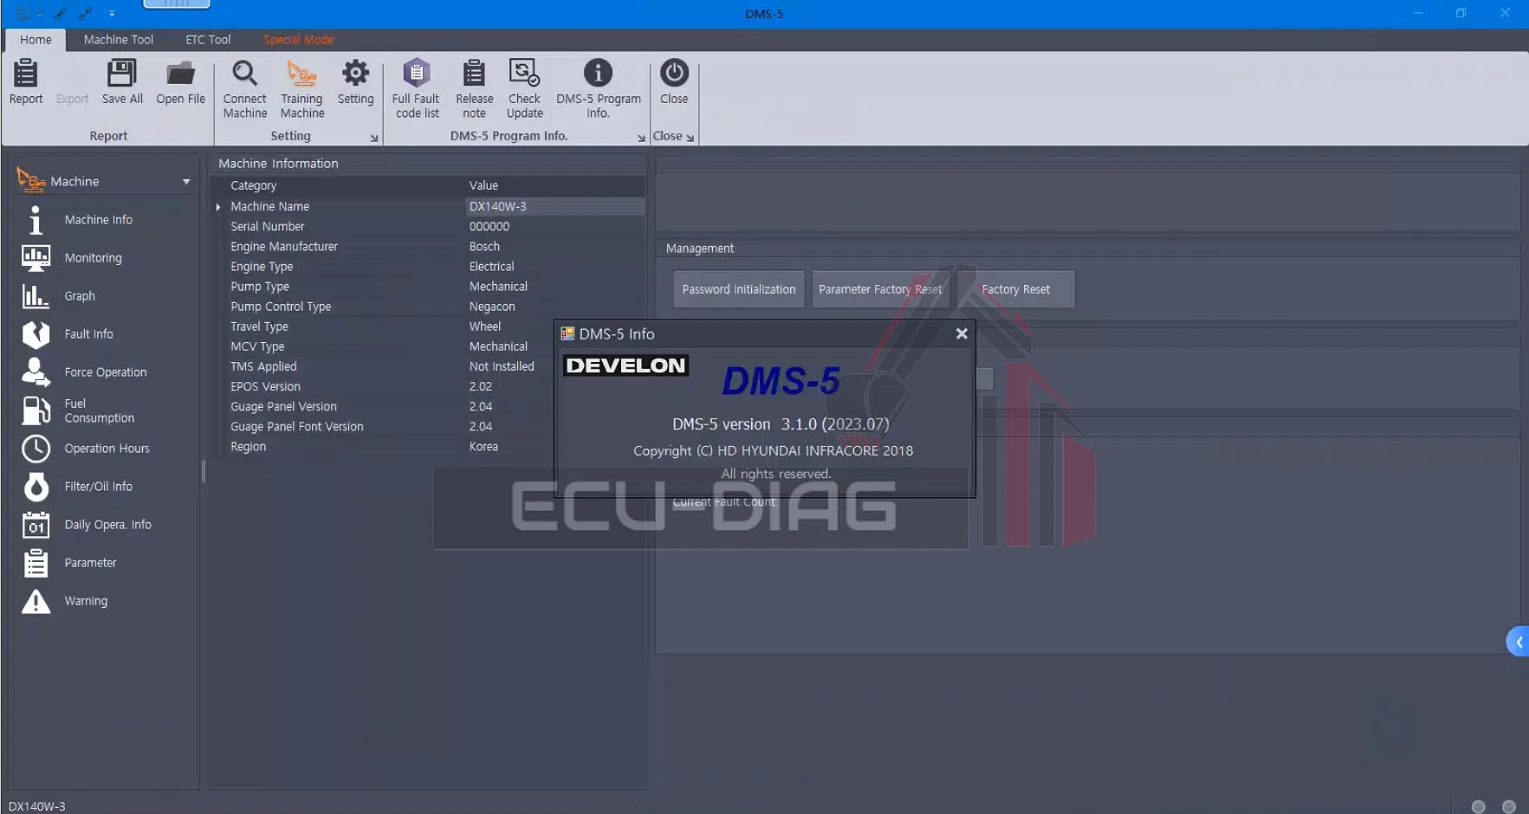1529x814 pixels.
Task: Switch to the Machine Tool tab
Action: (x=119, y=40)
